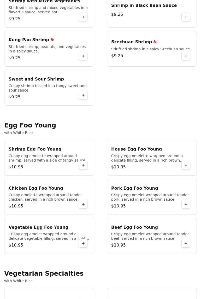Add Pork Egg Foo Young to order
Viewport: 201px width, 299px height.
(186, 204)
